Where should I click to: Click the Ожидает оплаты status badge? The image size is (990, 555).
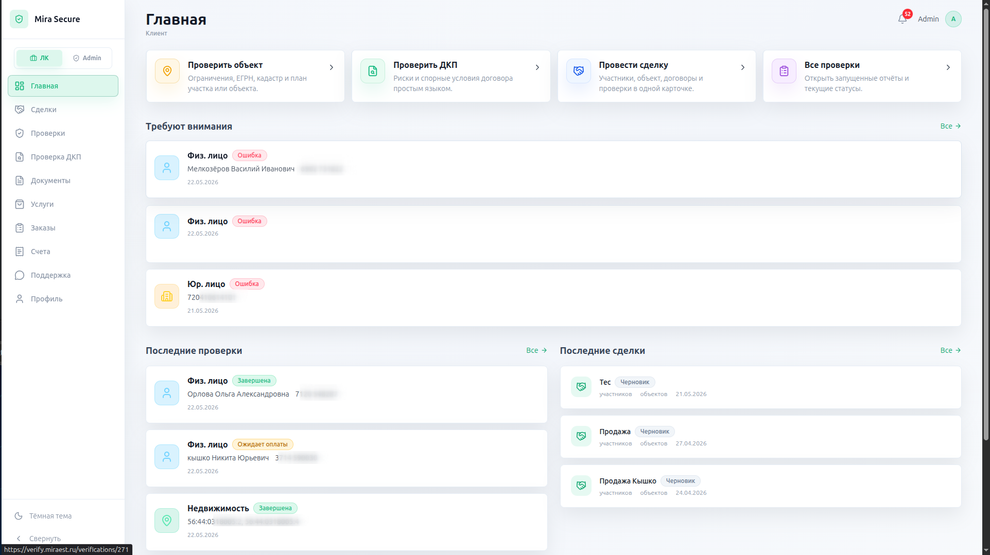point(263,444)
